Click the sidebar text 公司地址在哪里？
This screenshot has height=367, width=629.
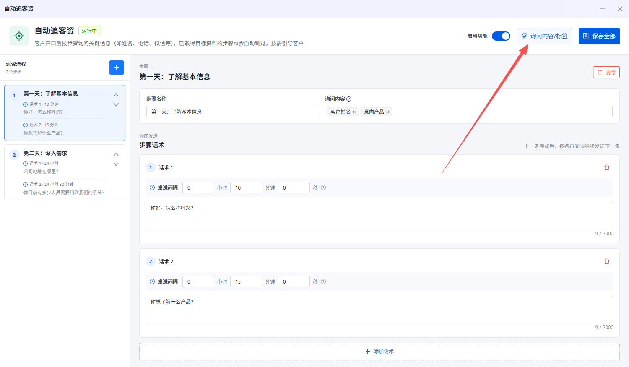point(41,172)
